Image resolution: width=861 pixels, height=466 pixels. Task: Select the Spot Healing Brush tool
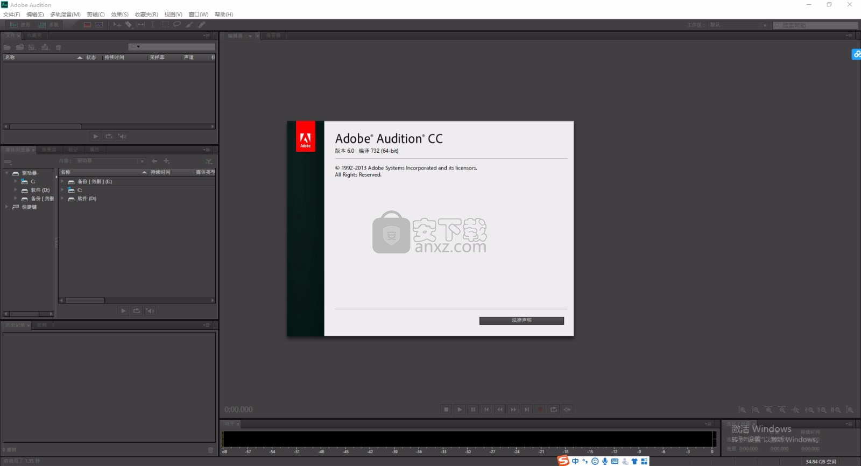201,25
